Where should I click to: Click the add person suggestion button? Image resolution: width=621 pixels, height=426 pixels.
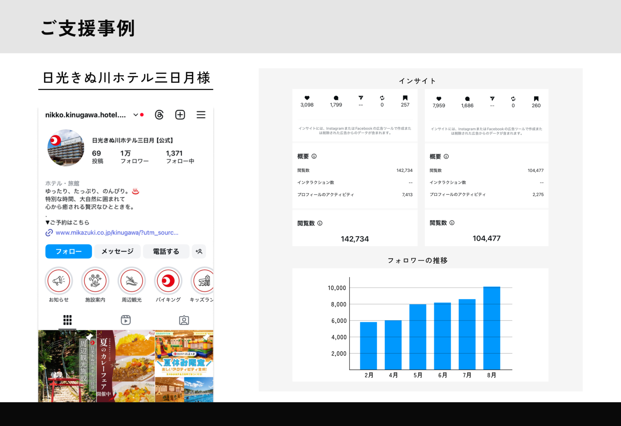199,251
